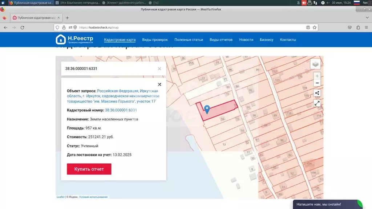The image size is (372, 209).
Task: Open the 'Контакты' navigation item
Action: coord(288,40)
